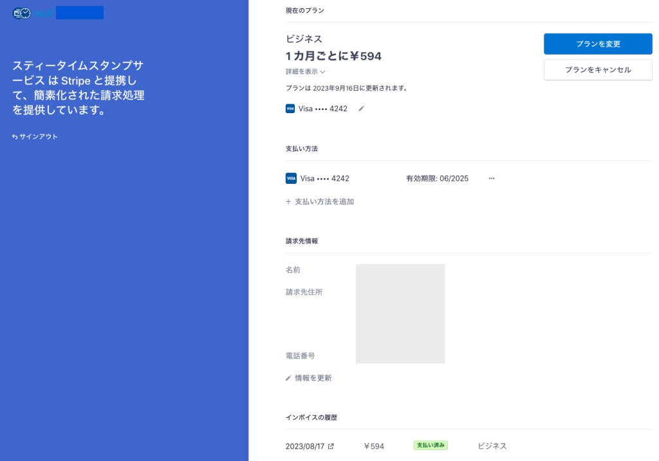Click the green 支払い済み status badge
This screenshot has height=461, width=659.
431,445
